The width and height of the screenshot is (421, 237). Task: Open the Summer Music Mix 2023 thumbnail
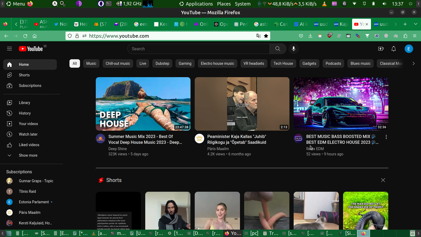tap(143, 104)
